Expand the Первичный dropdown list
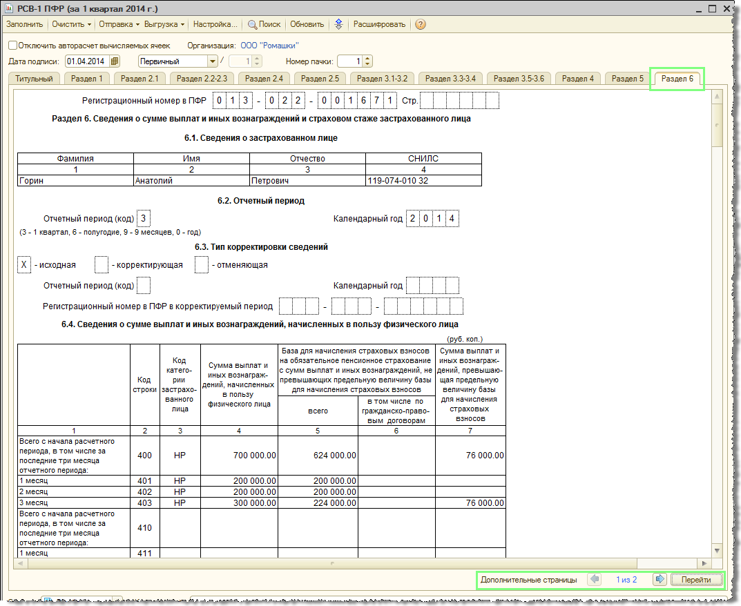This screenshot has width=741, height=606. (x=213, y=61)
